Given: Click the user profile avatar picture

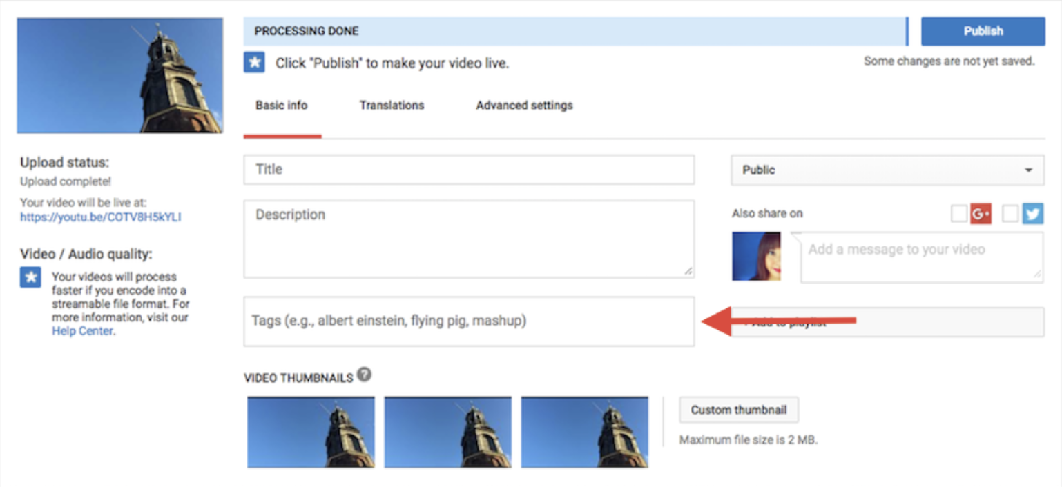Looking at the screenshot, I should (x=756, y=257).
